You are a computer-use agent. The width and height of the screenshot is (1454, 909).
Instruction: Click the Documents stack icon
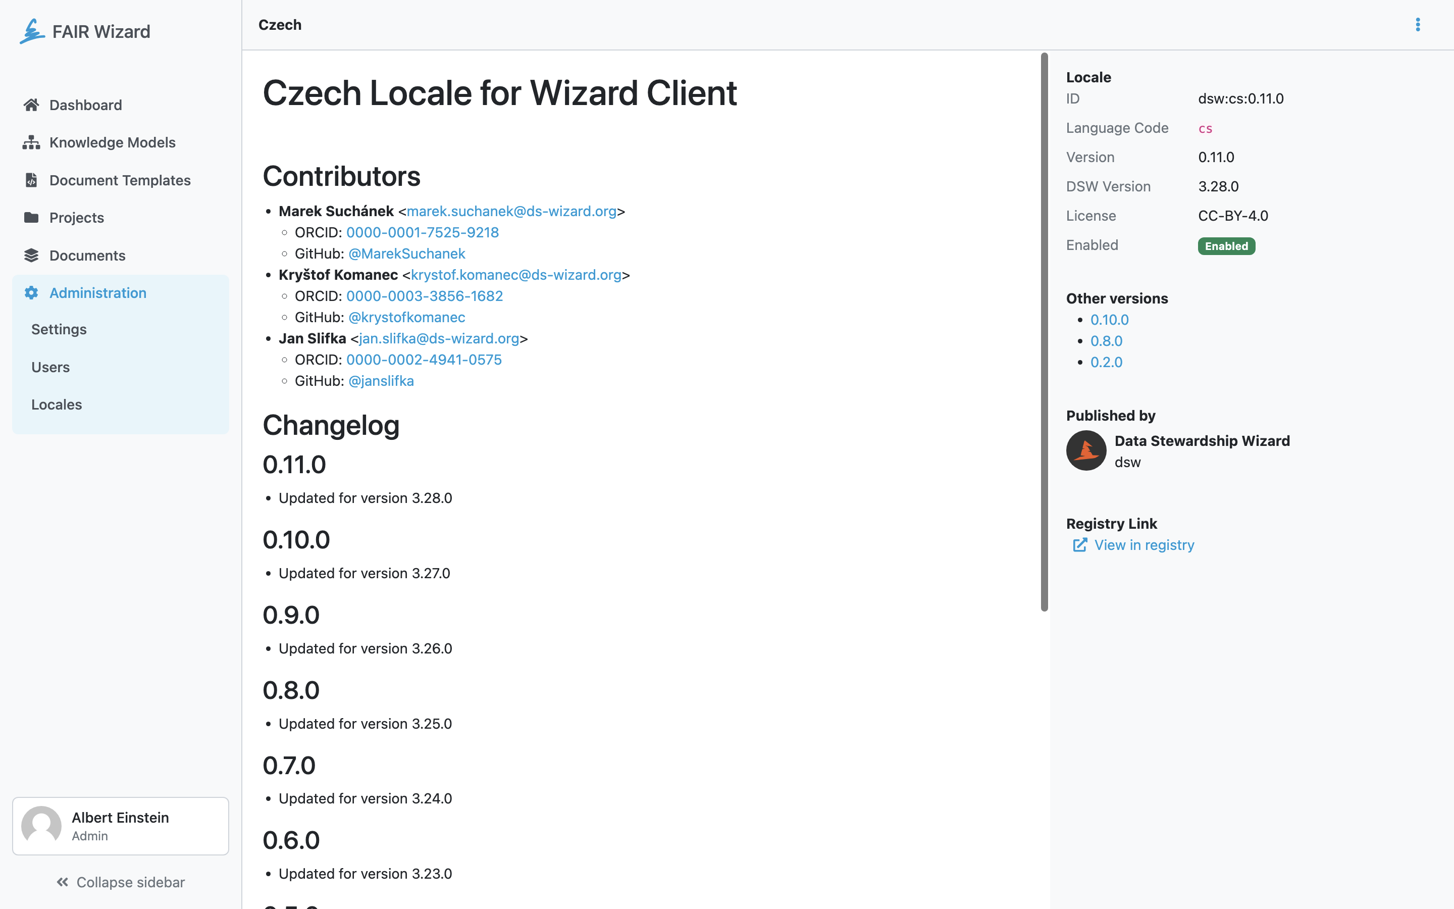click(31, 256)
